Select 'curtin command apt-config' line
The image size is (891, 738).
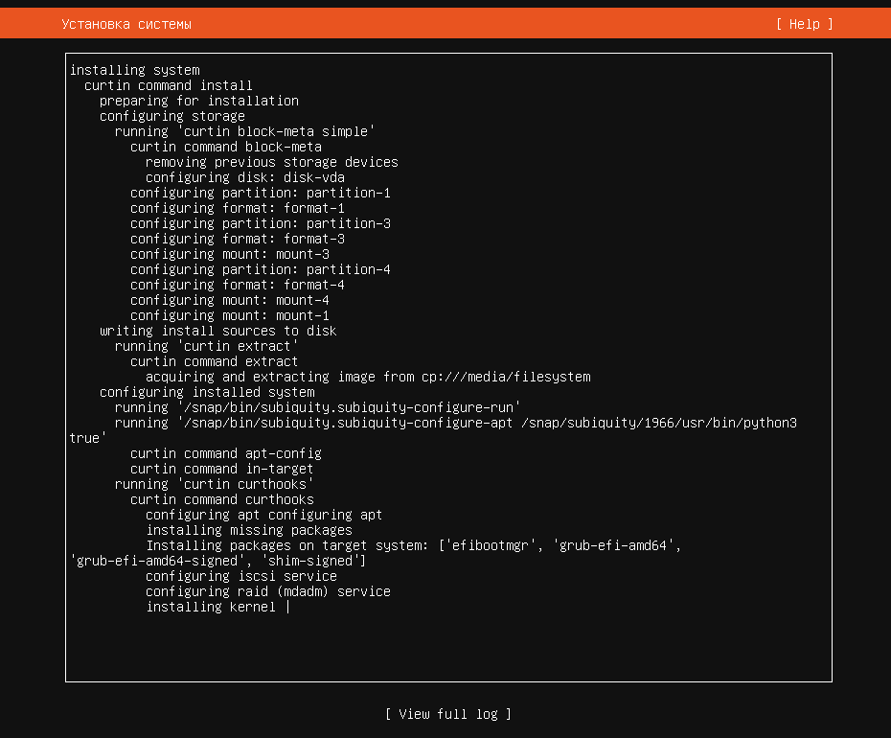point(225,453)
